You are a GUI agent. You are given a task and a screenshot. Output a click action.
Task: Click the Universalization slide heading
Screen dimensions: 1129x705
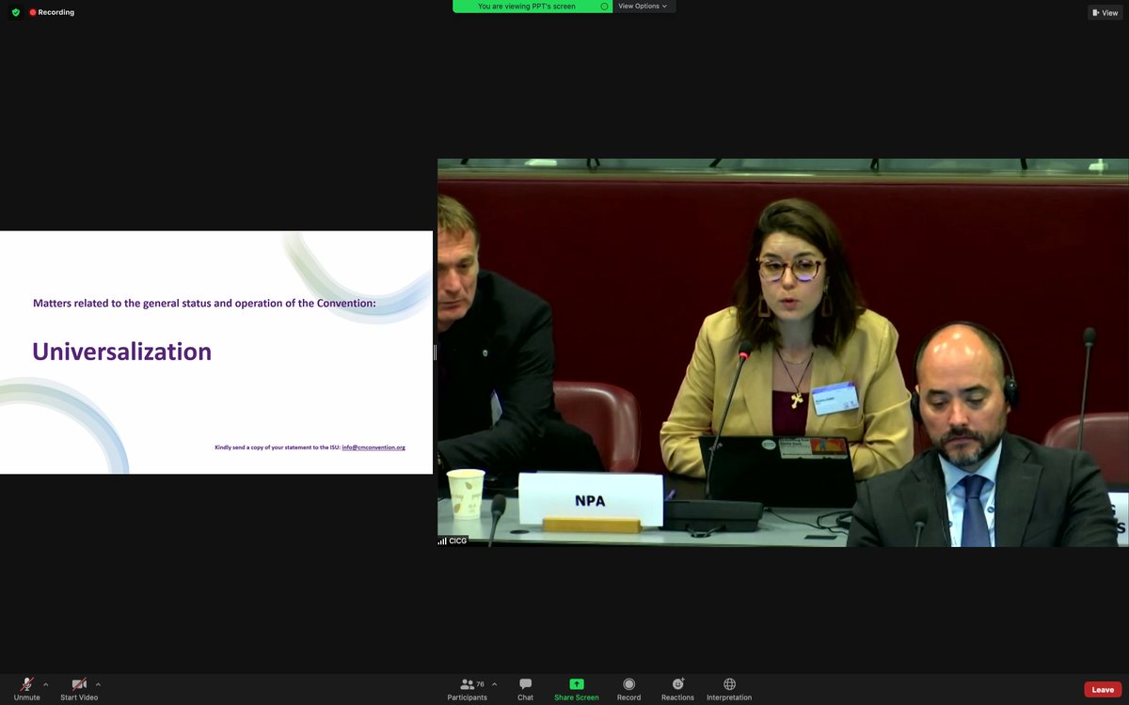click(122, 352)
